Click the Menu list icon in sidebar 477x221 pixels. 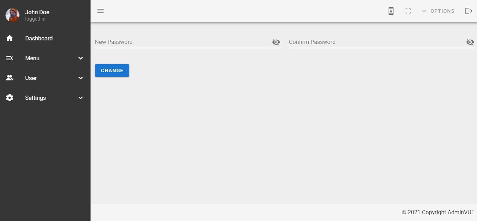click(x=10, y=58)
